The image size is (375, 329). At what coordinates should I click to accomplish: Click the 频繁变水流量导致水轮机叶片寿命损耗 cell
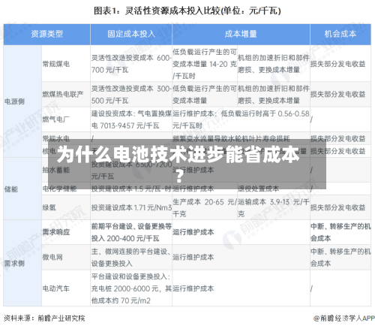pos(241,138)
